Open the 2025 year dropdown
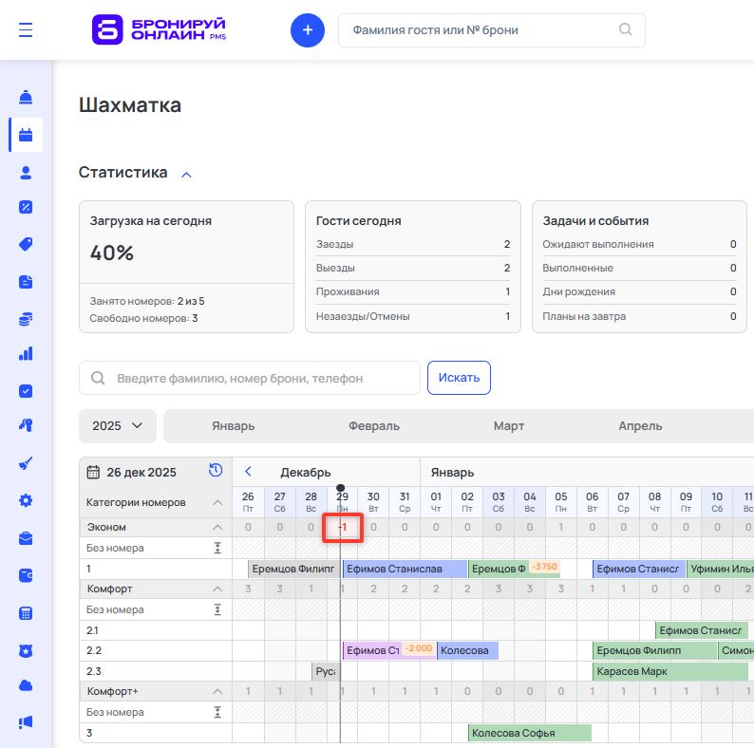This screenshot has width=754, height=748. 117,426
